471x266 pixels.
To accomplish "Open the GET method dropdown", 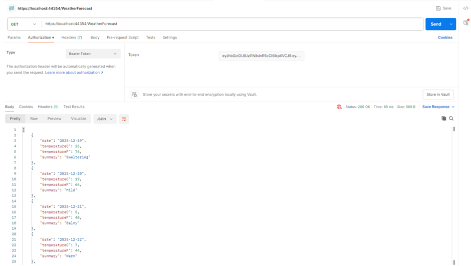I will click(x=24, y=24).
